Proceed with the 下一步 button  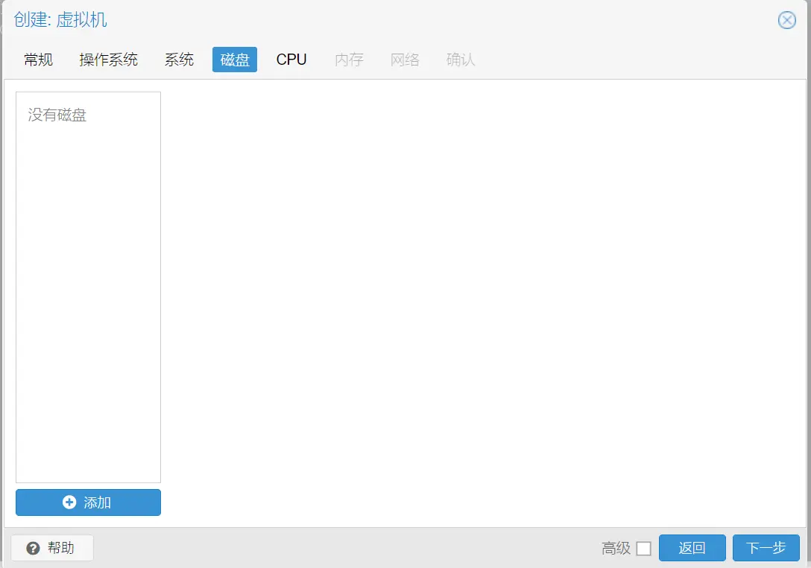(766, 548)
